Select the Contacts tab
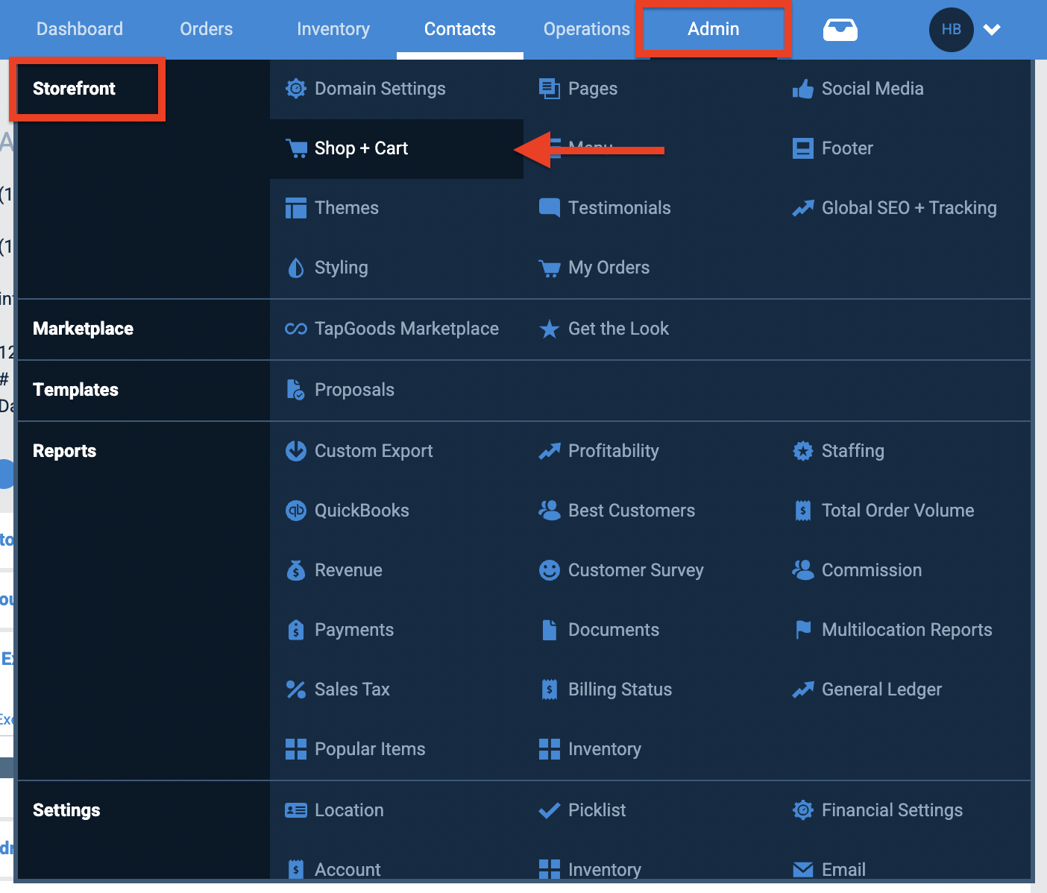This screenshot has width=1047, height=893. point(460,29)
